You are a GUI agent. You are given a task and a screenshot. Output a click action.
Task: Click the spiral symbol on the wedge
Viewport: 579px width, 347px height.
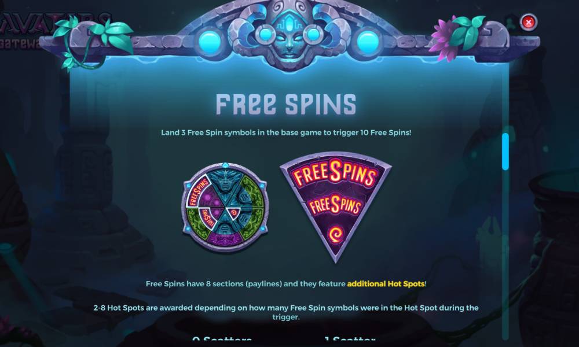[336, 235]
